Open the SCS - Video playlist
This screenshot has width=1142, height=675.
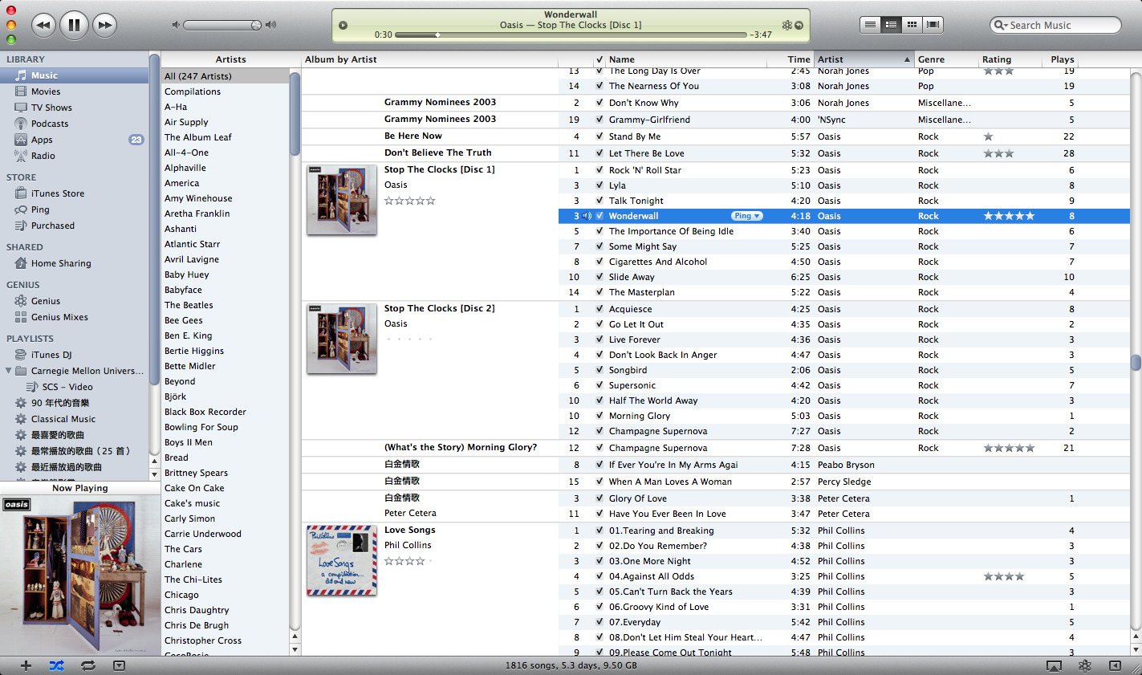(x=67, y=387)
